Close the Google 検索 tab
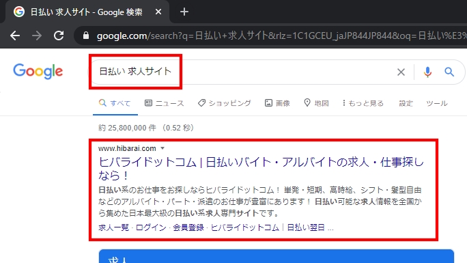 158,12
